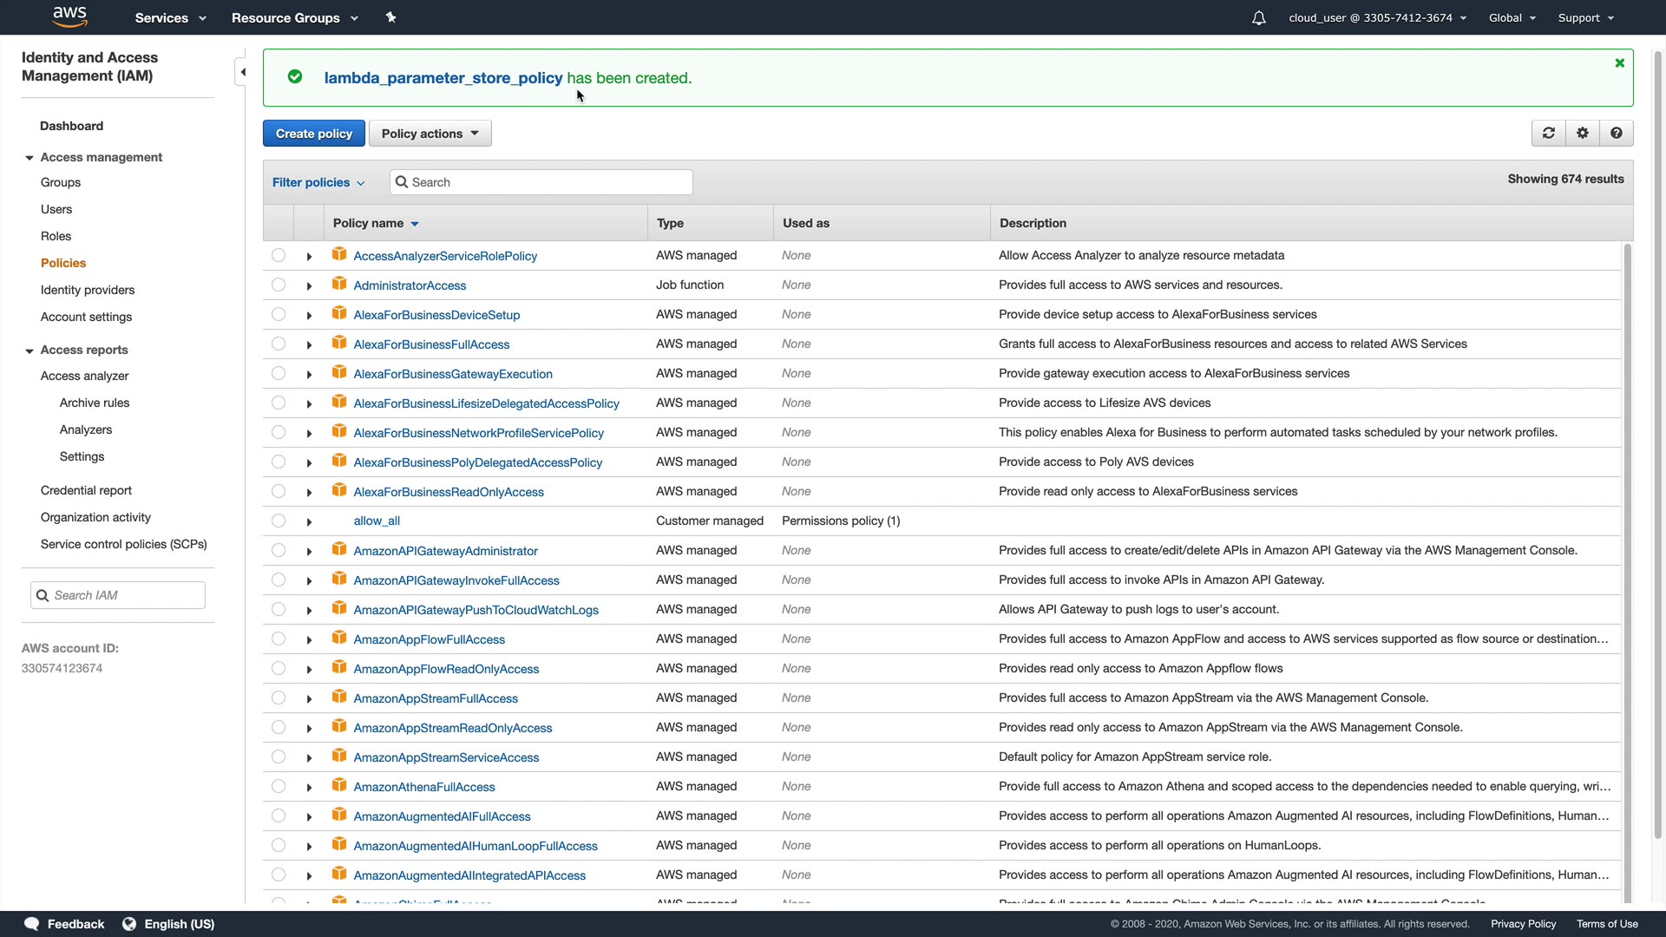Open the Filter policies dropdown
The image size is (1666, 937).
(x=318, y=182)
